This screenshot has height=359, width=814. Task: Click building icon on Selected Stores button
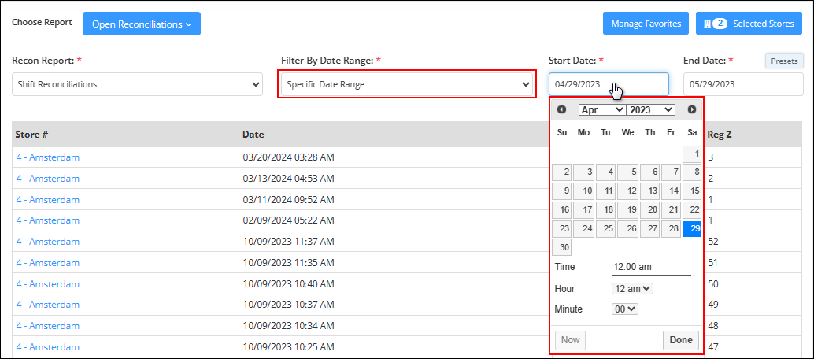click(x=706, y=24)
